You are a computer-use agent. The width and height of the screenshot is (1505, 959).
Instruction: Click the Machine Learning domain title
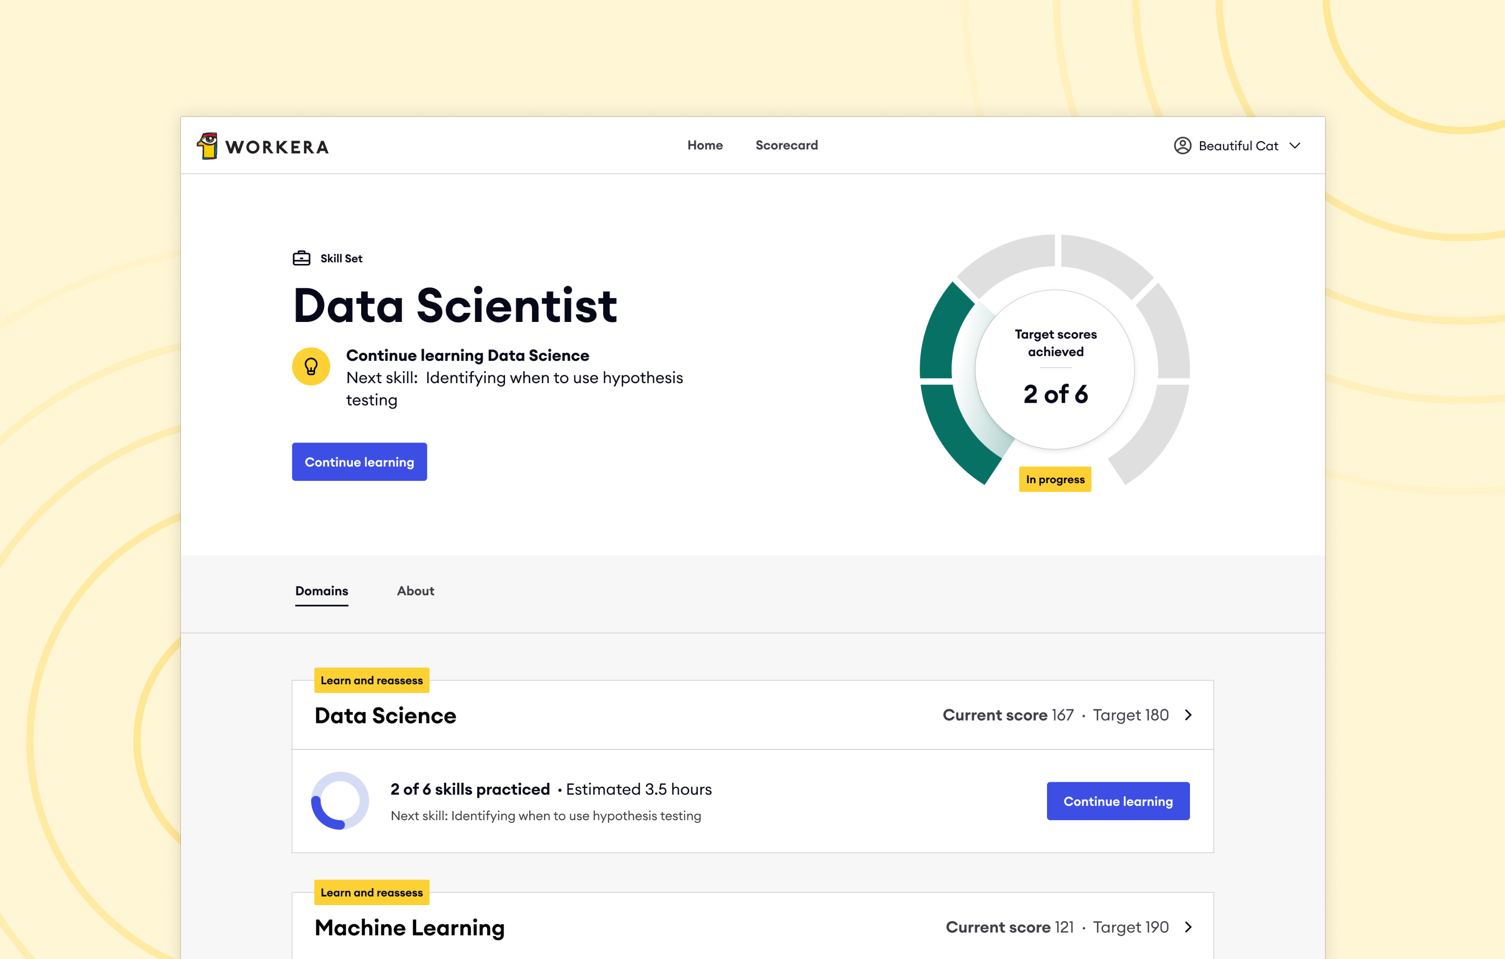pyautogui.click(x=410, y=928)
